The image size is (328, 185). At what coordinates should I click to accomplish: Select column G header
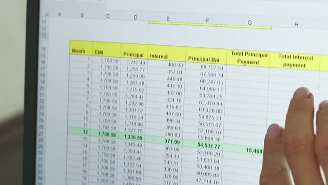click(x=249, y=23)
